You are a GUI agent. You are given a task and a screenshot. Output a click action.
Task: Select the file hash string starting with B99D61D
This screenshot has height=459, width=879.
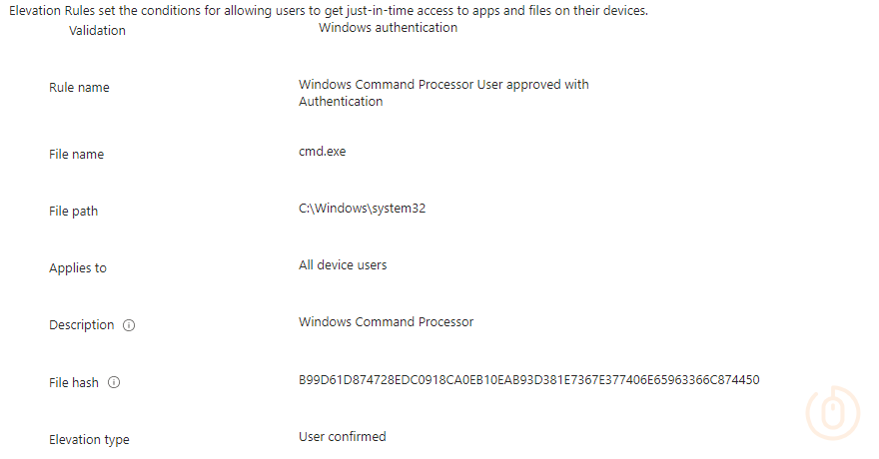click(x=528, y=380)
